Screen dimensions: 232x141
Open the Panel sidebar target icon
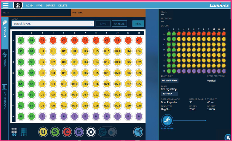pos(4,55)
